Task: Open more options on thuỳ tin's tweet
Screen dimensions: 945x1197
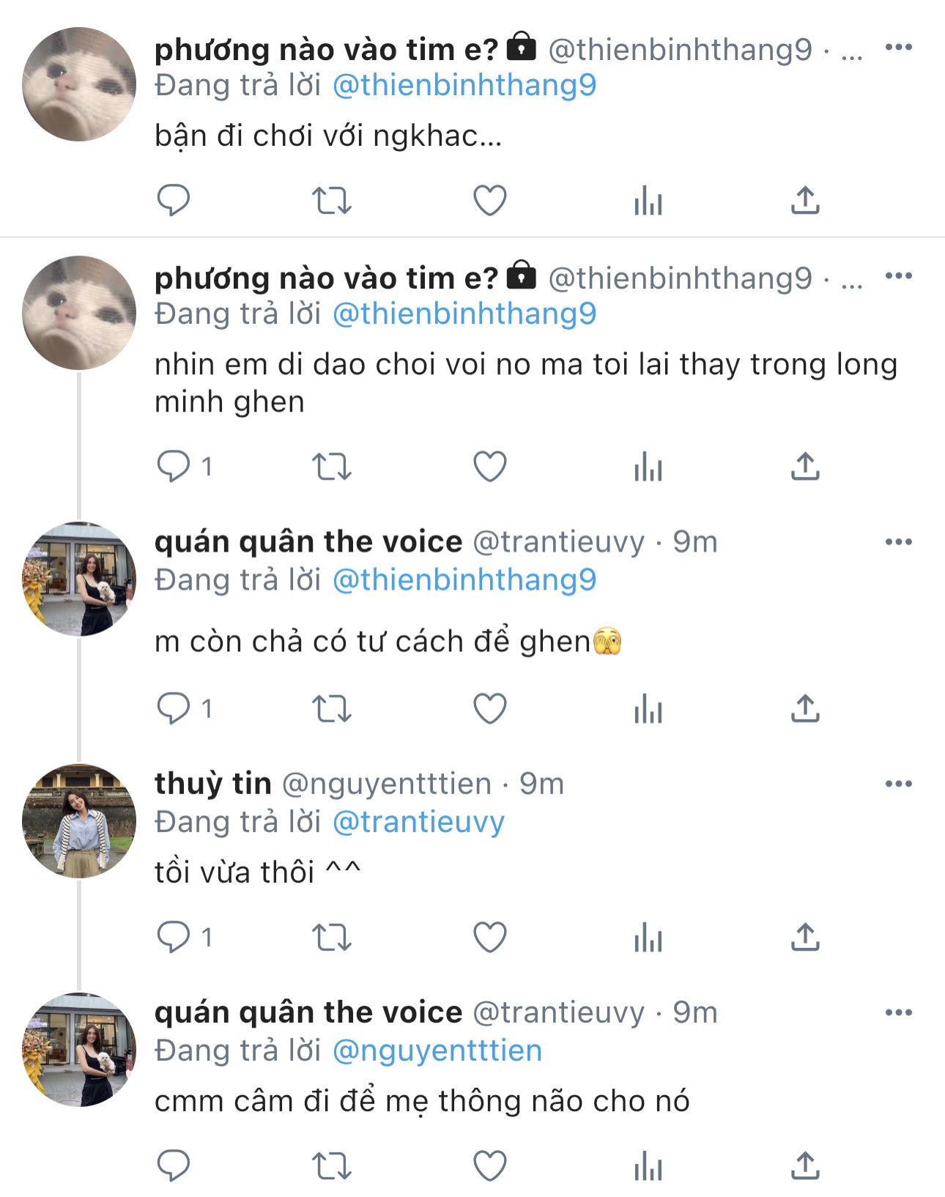Action: point(898,784)
